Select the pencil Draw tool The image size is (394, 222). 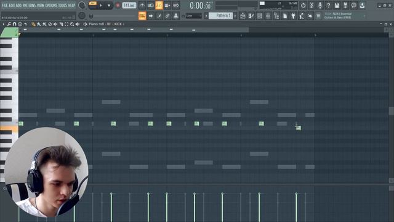[x=33, y=24]
